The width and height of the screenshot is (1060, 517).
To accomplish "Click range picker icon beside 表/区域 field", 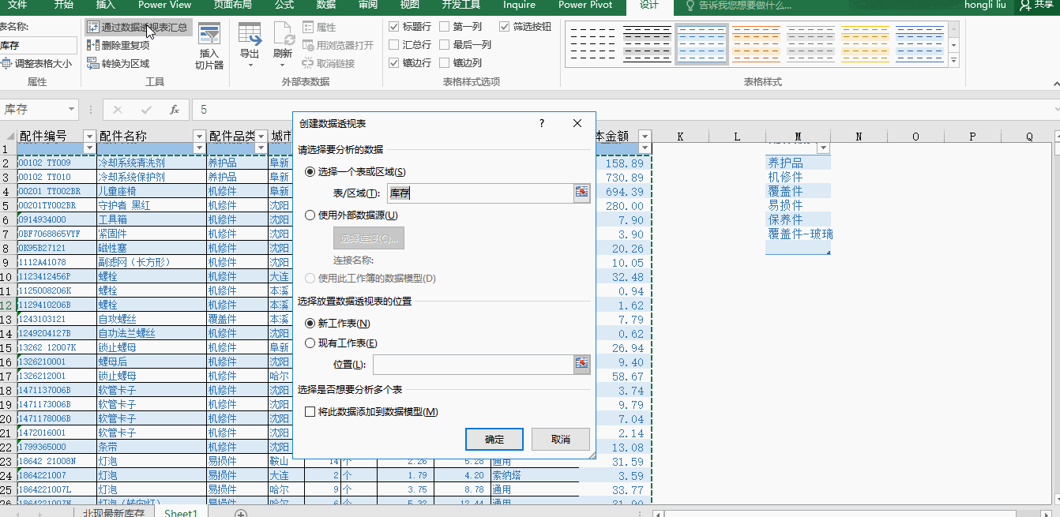I will [582, 193].
